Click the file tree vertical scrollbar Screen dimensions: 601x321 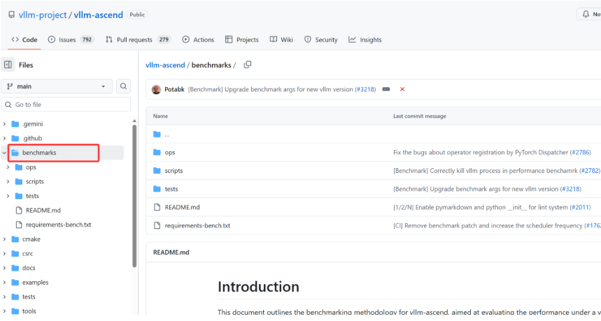pyautogui.click(x=134, y=195)
